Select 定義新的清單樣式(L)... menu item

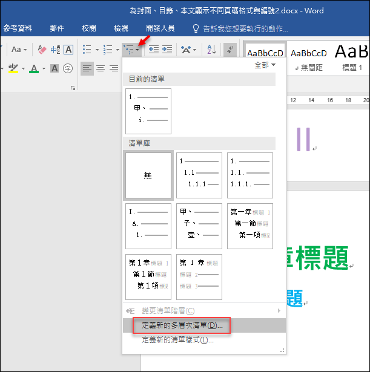(x=204, y=340)
